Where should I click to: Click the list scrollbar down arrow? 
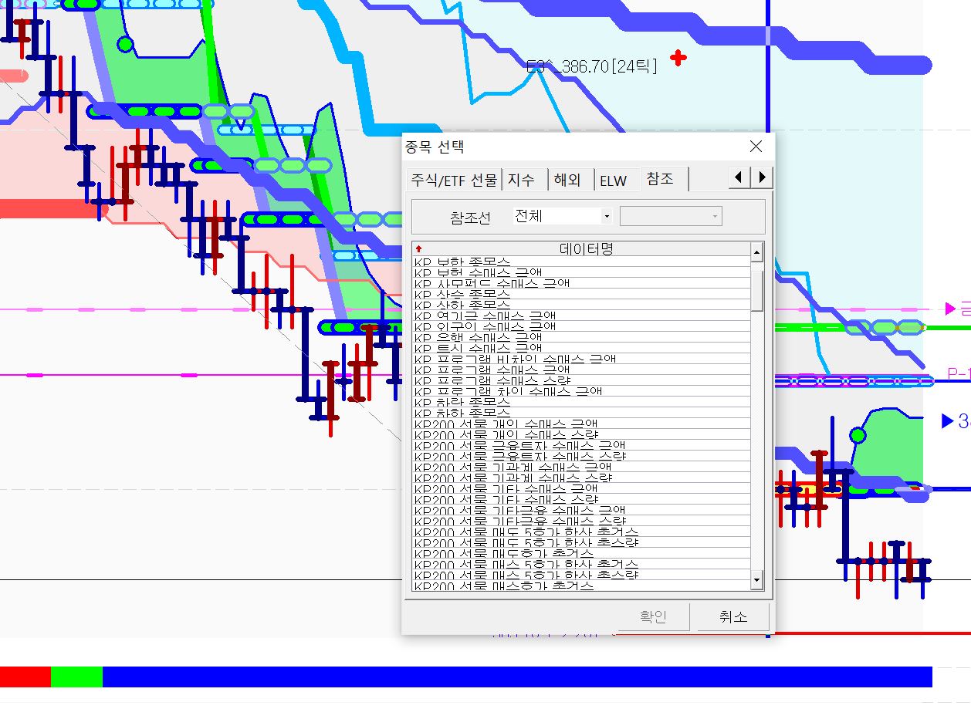(756, 579)
